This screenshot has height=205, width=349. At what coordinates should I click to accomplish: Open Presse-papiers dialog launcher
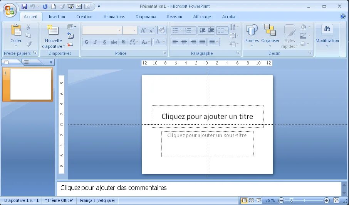click(x=35, y=53)
